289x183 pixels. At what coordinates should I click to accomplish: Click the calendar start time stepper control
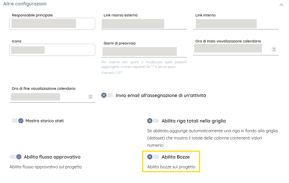pos(274,49)
